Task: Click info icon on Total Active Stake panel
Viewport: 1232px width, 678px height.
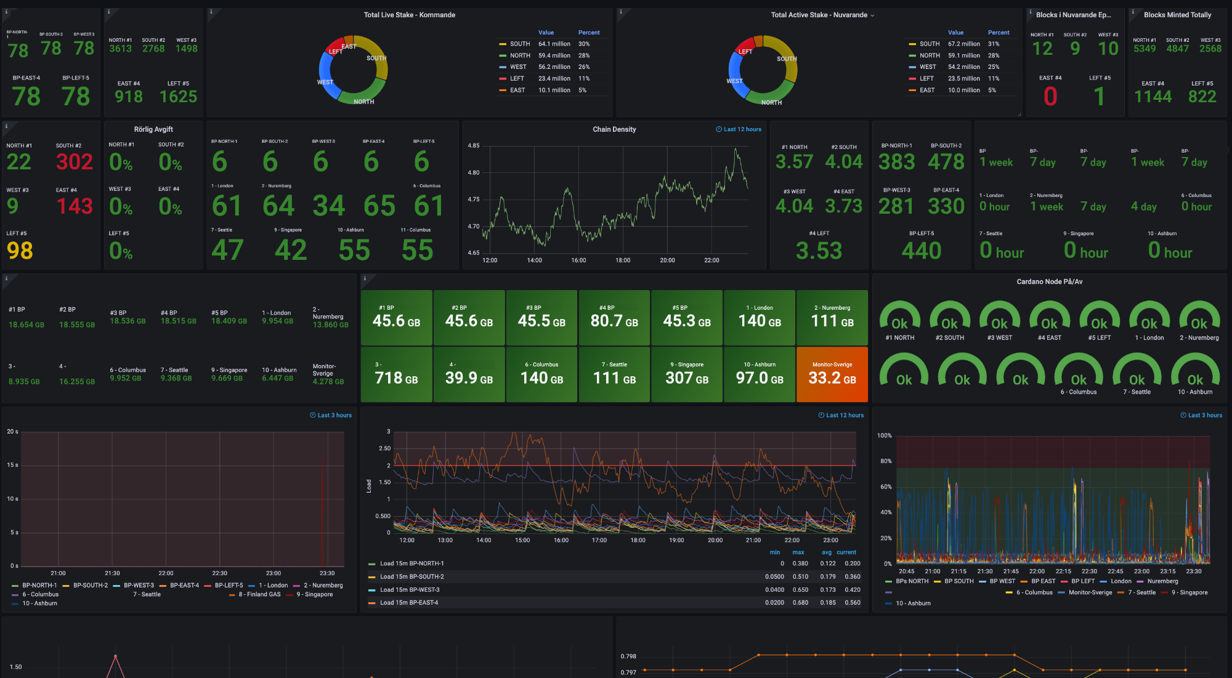Action: pyautogui.click(x=620, y=12)
